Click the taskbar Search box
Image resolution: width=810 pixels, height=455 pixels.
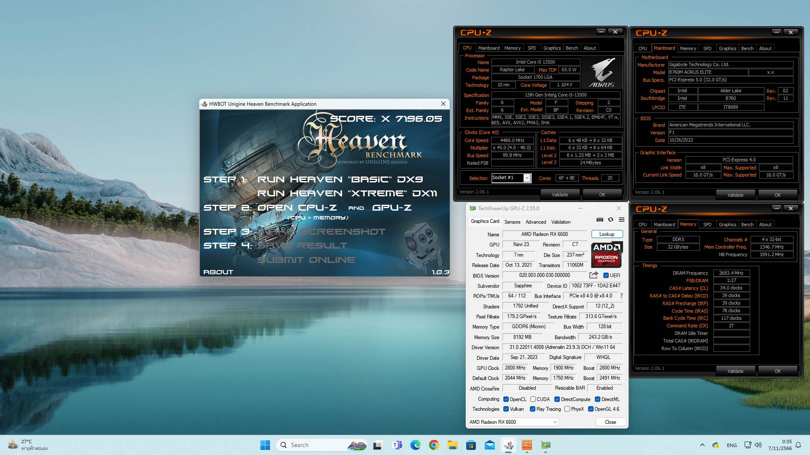click(x=321, y=445)
